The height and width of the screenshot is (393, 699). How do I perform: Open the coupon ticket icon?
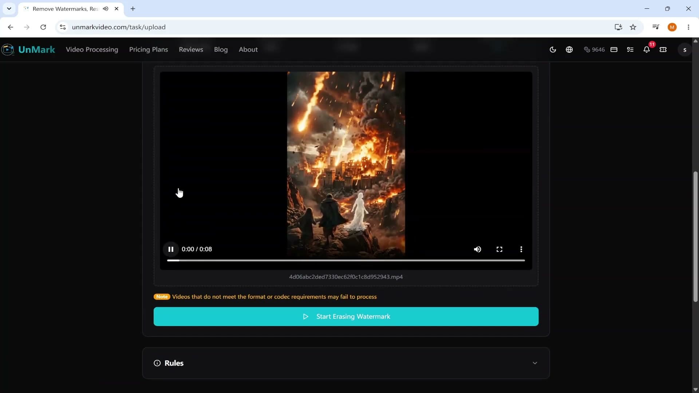pyautogui.click(x=663, y=49)
